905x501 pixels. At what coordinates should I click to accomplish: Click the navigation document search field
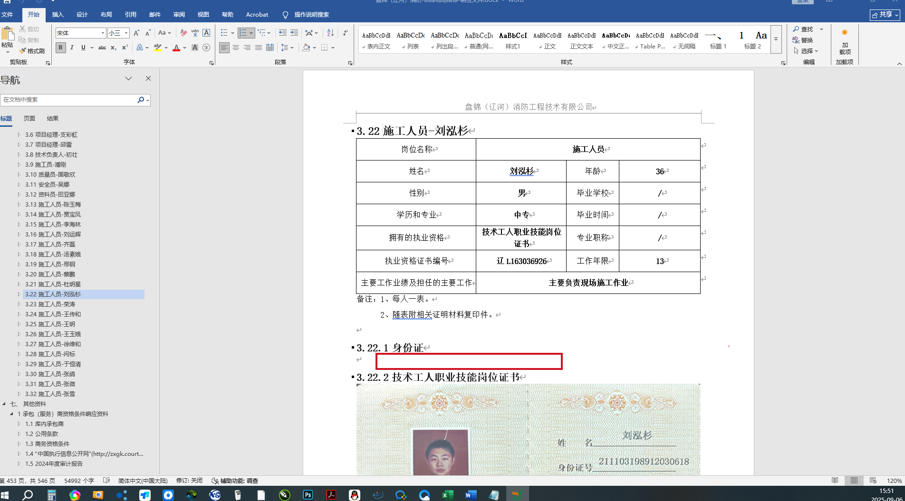tap(68, 100)
